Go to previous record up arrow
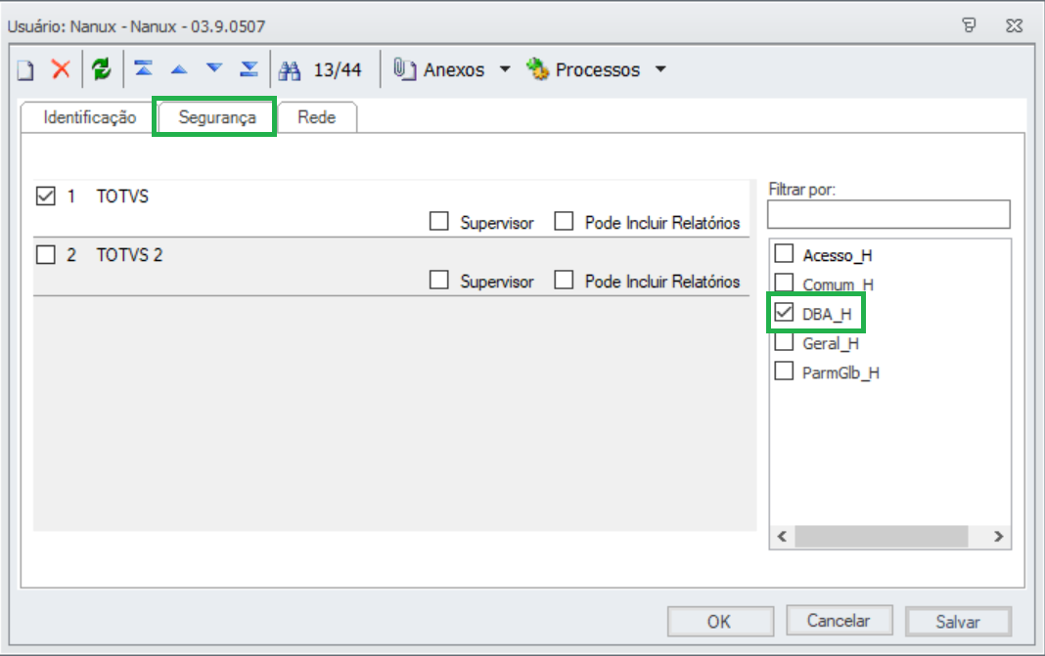This screenshot has height=656, width=1045. (179, 68)
